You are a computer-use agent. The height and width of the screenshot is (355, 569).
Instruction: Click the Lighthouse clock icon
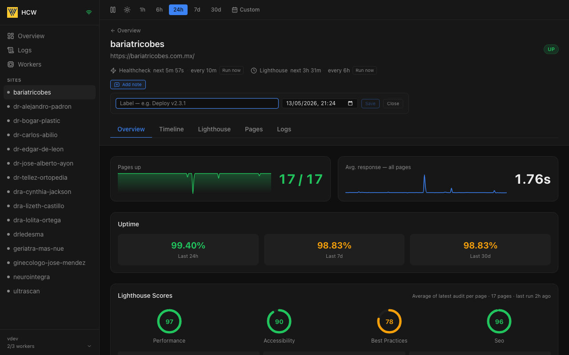[254, 71]
